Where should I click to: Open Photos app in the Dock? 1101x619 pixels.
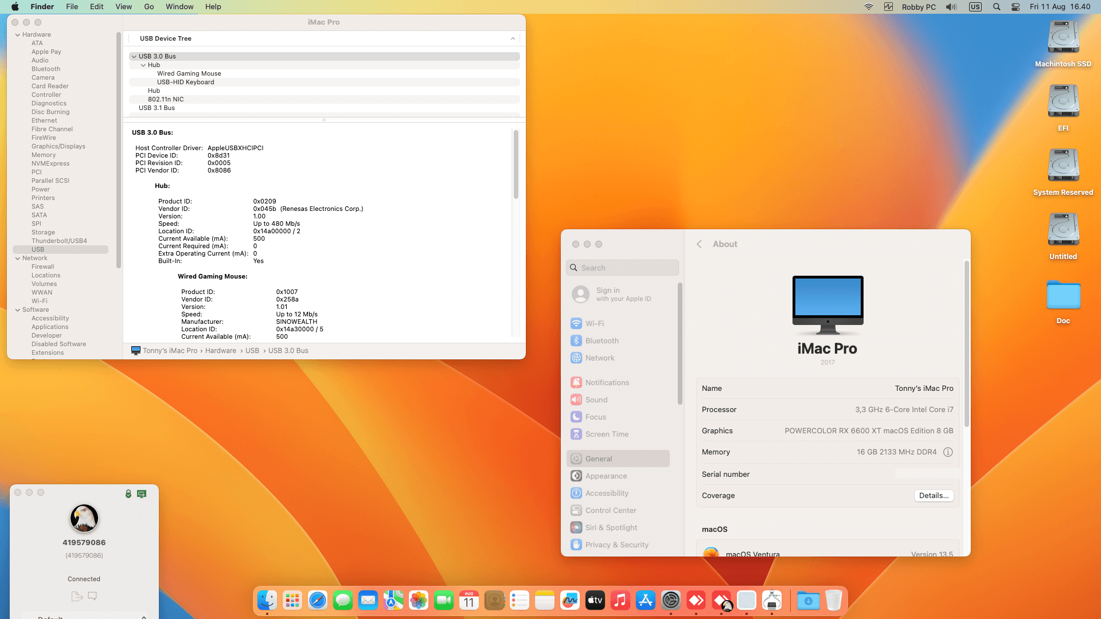click(x=419, y=600)
